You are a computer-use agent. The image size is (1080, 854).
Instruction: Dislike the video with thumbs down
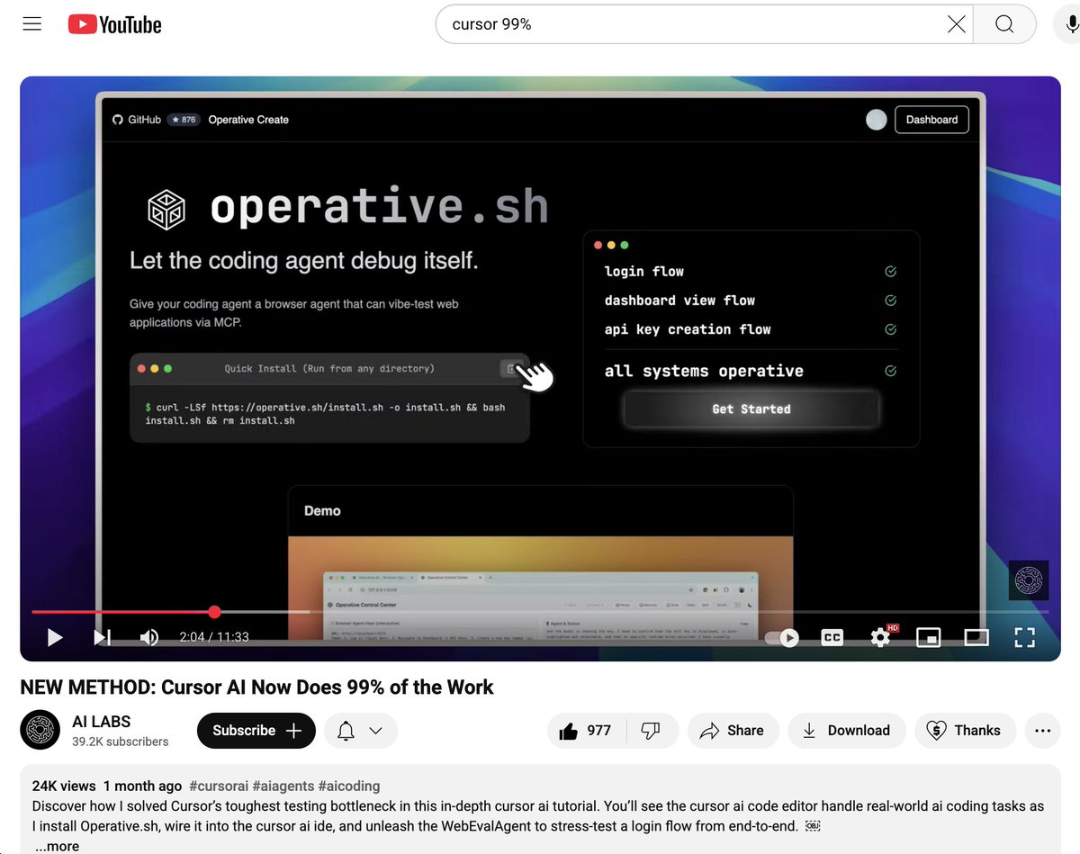click(x=651, y=730)
